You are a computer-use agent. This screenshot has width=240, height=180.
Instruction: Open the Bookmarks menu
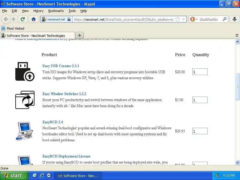(x=56, y=11)
